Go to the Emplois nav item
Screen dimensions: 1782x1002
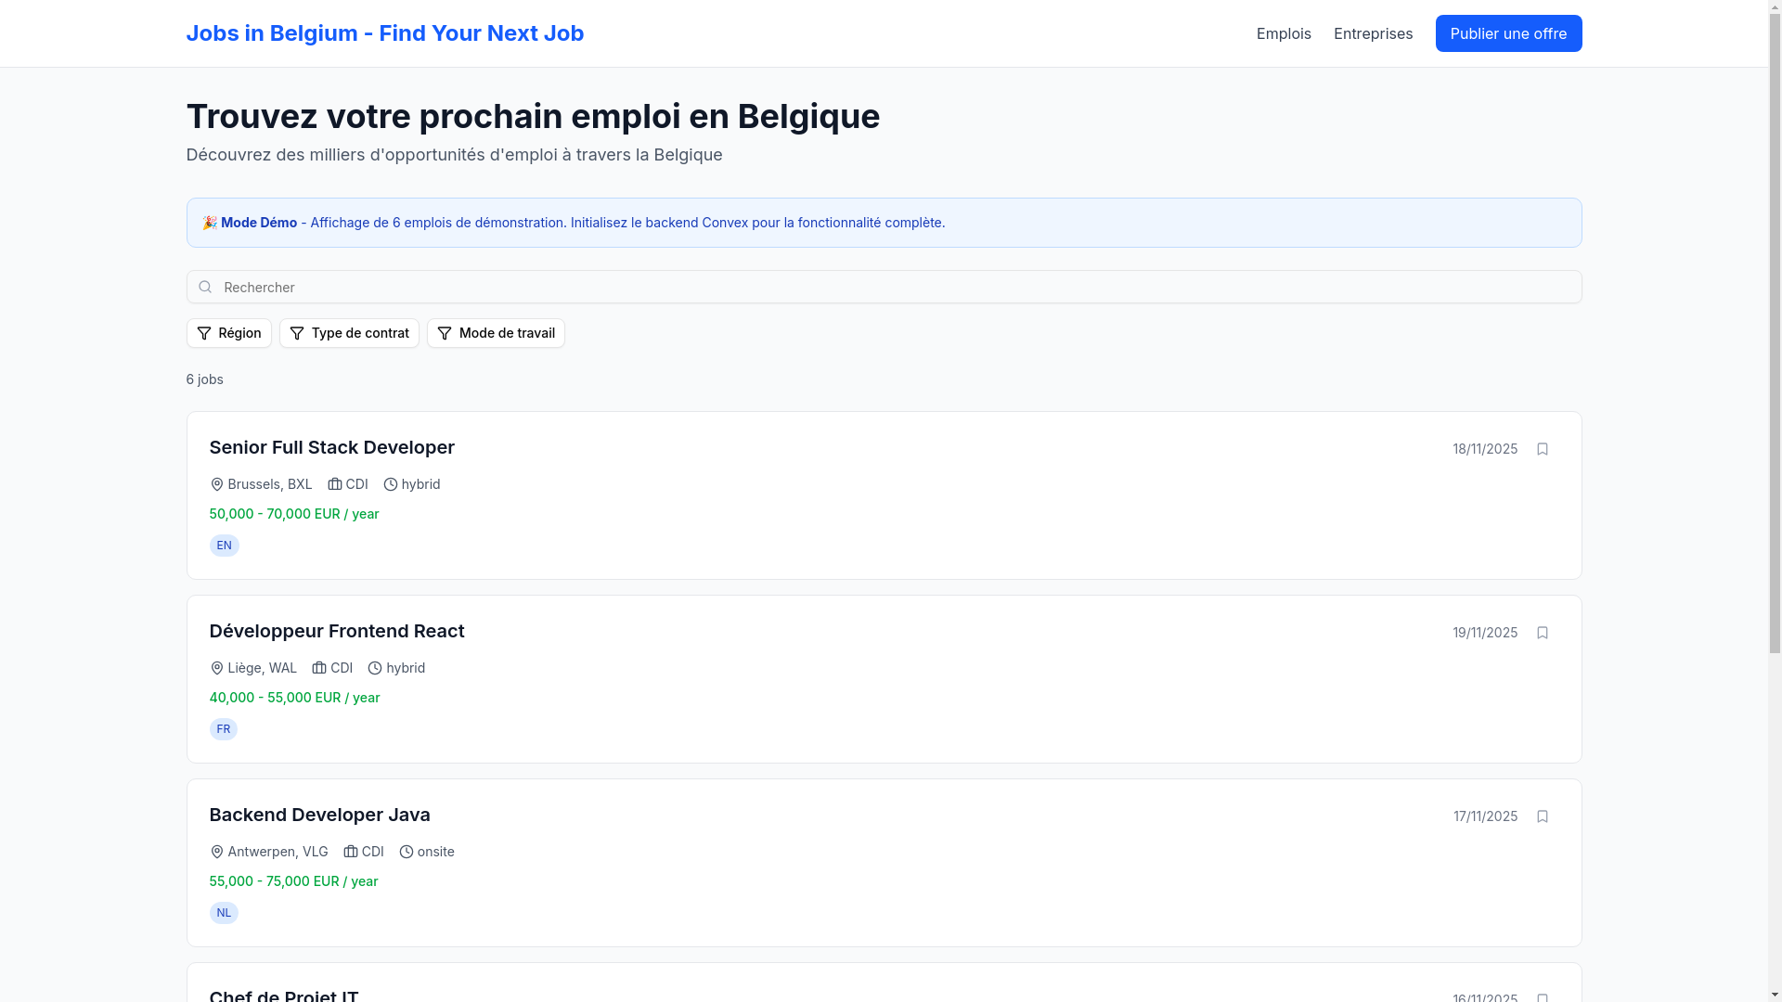tap(1284, 33)
